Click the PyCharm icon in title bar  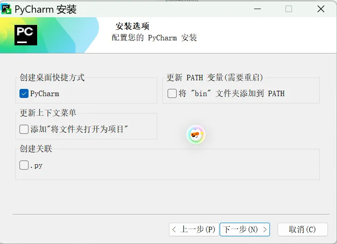[x=6, y=9]
